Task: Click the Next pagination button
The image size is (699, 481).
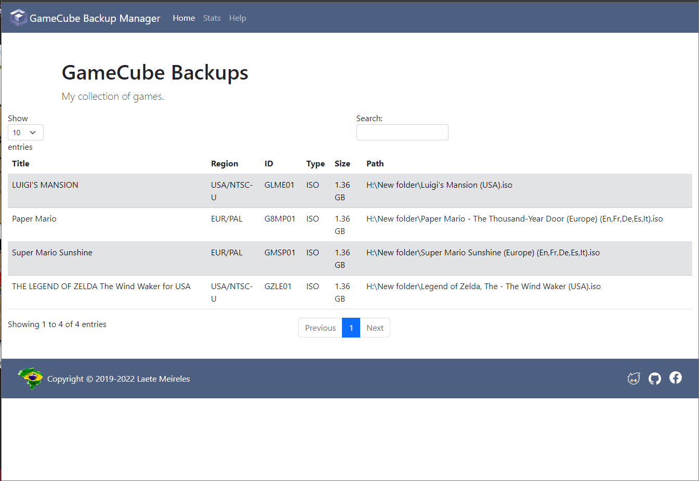Action: tap(375, 328)
